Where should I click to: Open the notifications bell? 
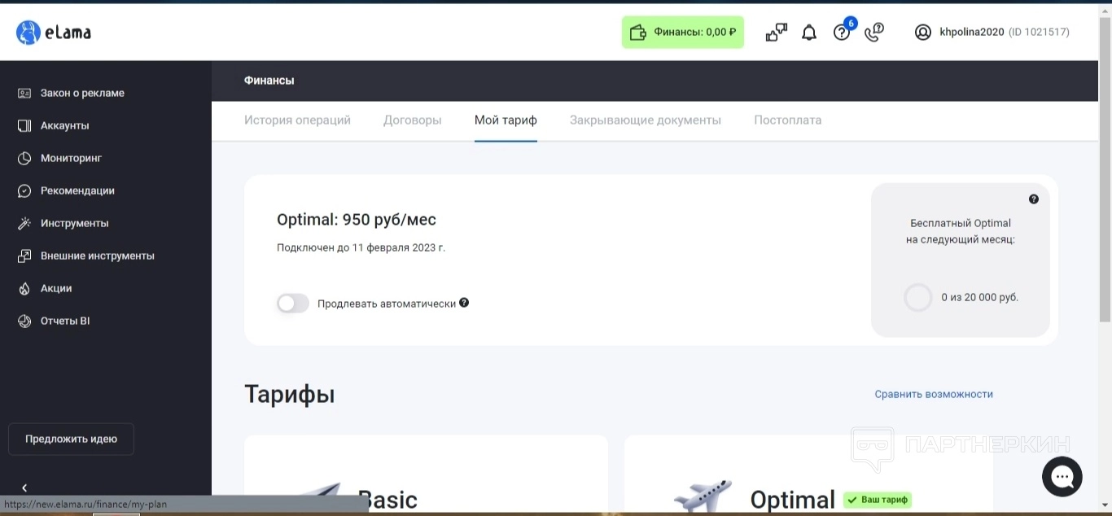point(809,33)
